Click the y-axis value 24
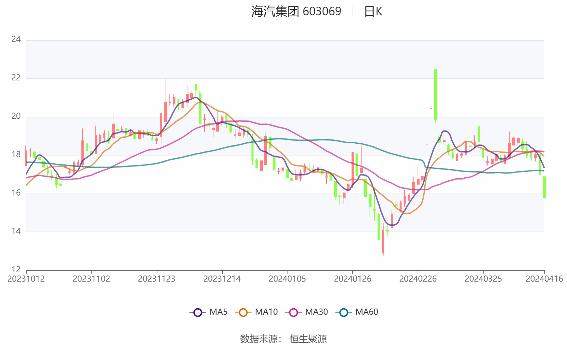Screen dimensions: 567x345 click(x=16, y=40)
